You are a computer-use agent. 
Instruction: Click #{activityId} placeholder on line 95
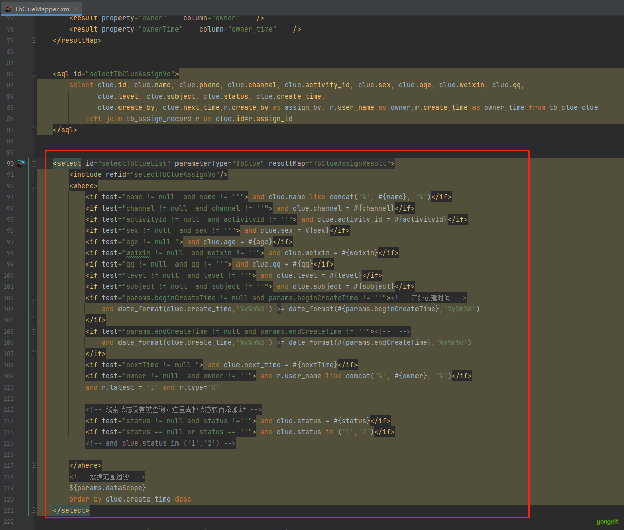(421, 219)
